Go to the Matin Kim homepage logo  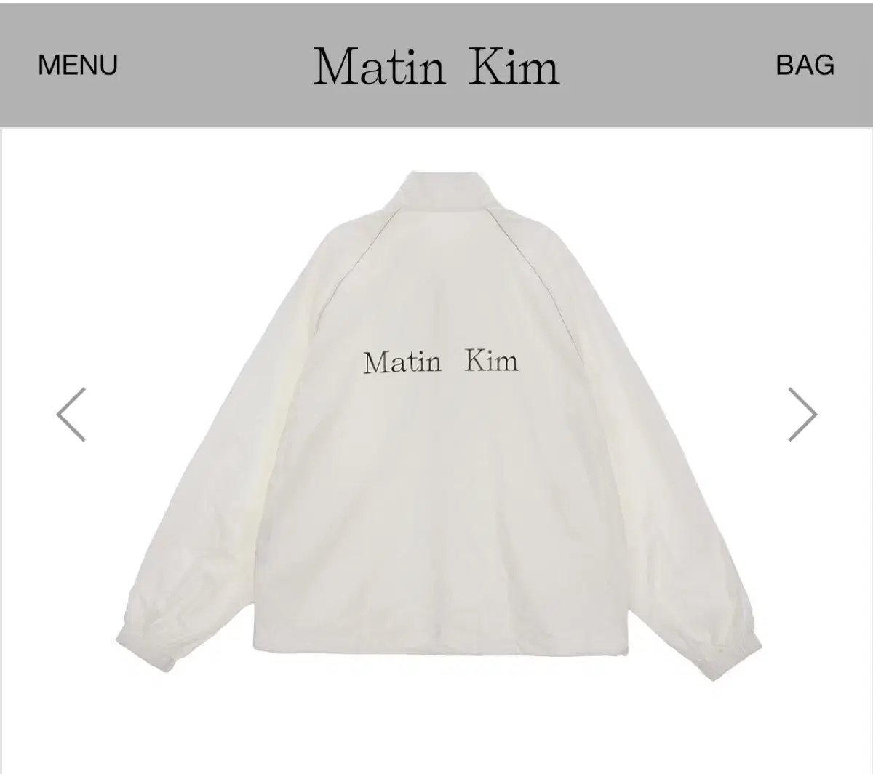(x=436, y=66)
